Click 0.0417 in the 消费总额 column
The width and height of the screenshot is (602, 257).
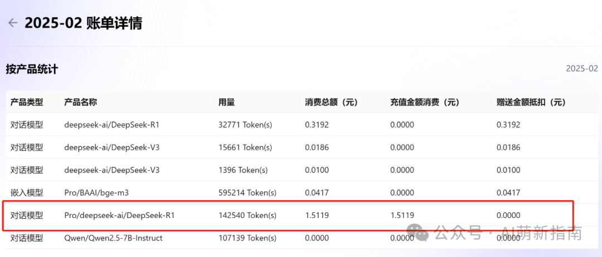317,192
